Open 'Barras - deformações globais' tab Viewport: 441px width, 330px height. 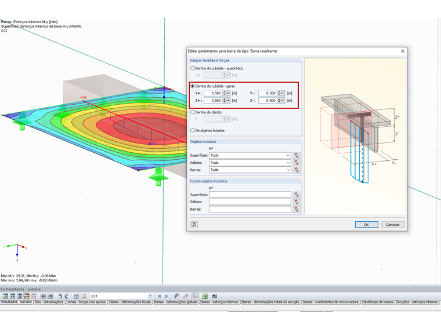click(x=176, y=302)
